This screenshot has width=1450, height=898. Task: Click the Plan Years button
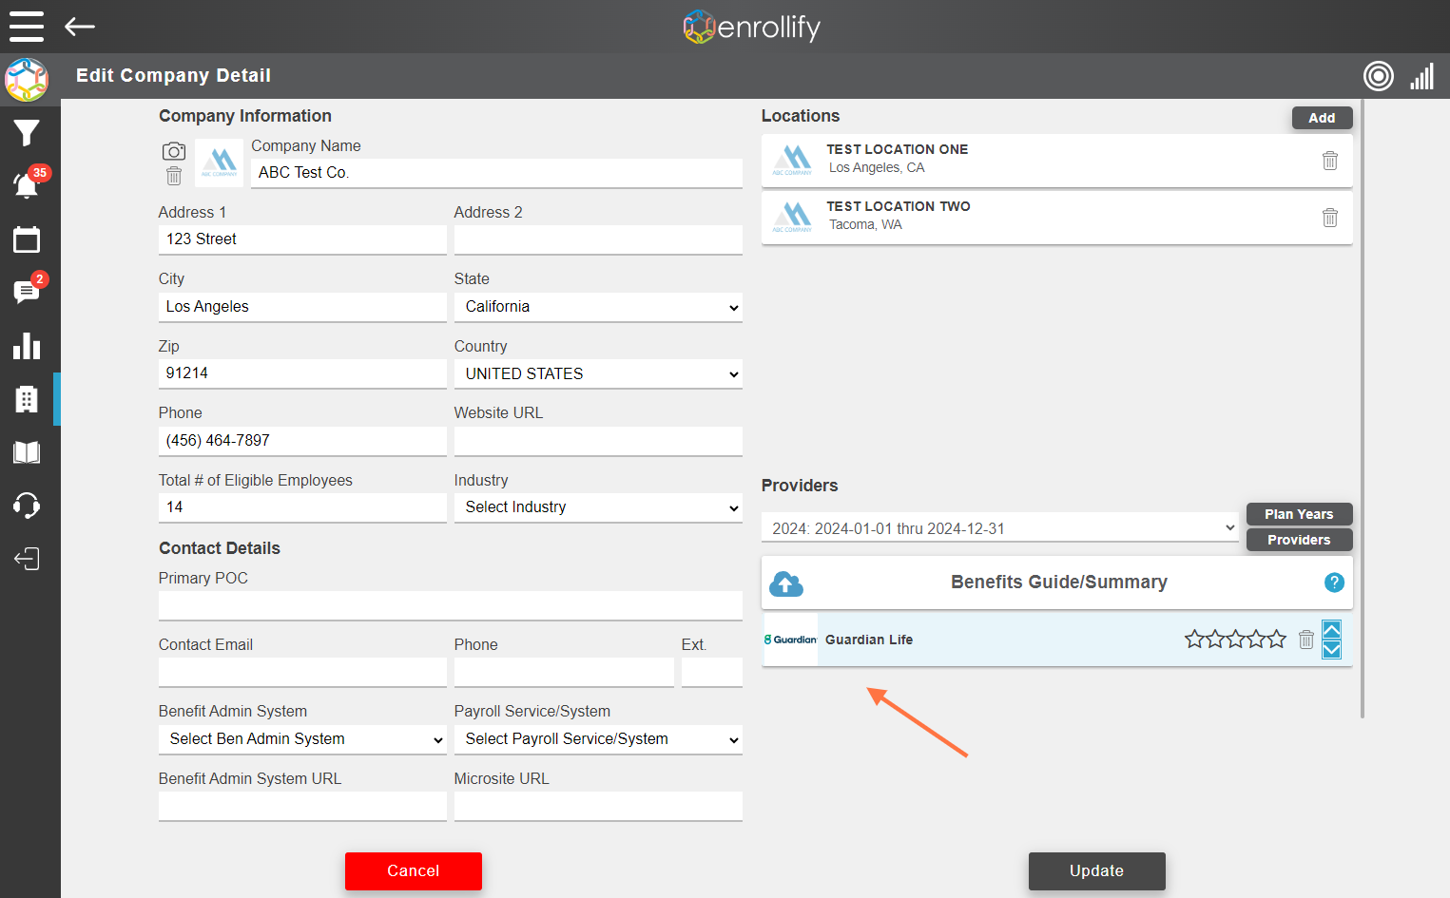[1299, 514]
